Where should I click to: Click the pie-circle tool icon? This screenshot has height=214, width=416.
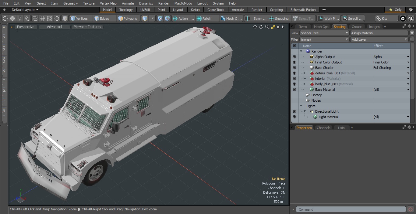click(x=57, y=19)
